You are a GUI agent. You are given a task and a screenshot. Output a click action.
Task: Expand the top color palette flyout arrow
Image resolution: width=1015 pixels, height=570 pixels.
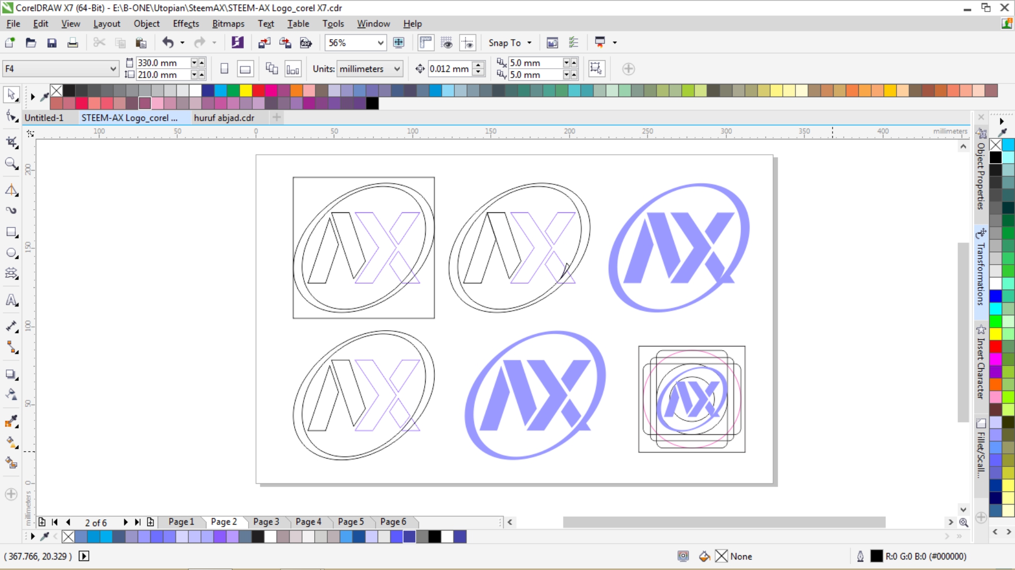tap(32, 97)
